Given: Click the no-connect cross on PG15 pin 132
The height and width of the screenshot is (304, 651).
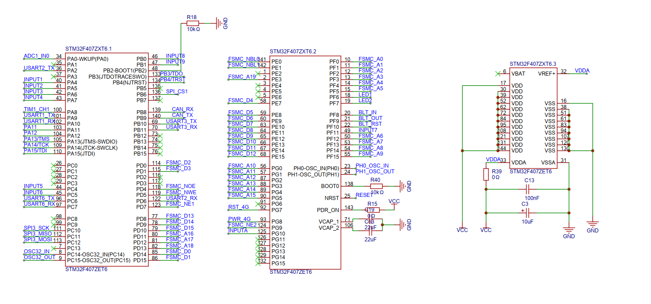Looking at the screenshot, I should point(258,263).
